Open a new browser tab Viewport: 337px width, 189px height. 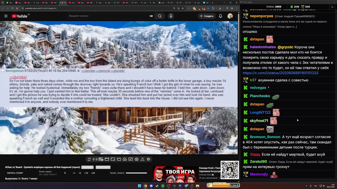(x=212, y=3)
